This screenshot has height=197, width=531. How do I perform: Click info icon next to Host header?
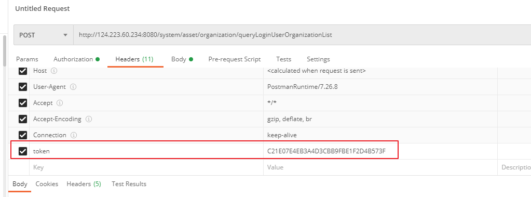click(x=53, y=71)
